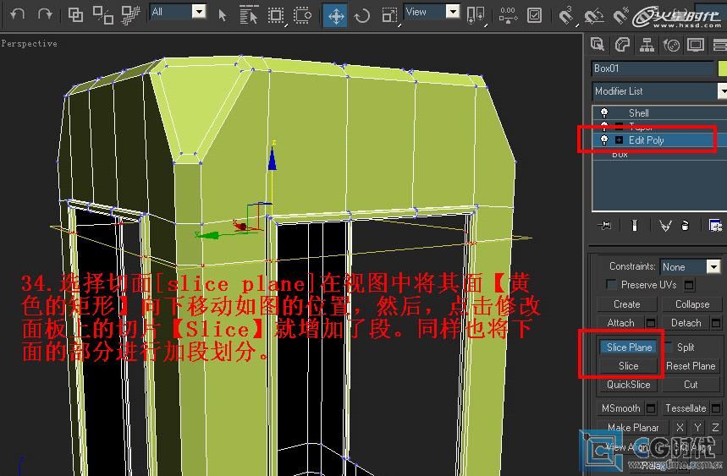Toggle keyboard shortcut override icon
The height and width of the screenshot is (476, 727).
[x=534, y=15]
